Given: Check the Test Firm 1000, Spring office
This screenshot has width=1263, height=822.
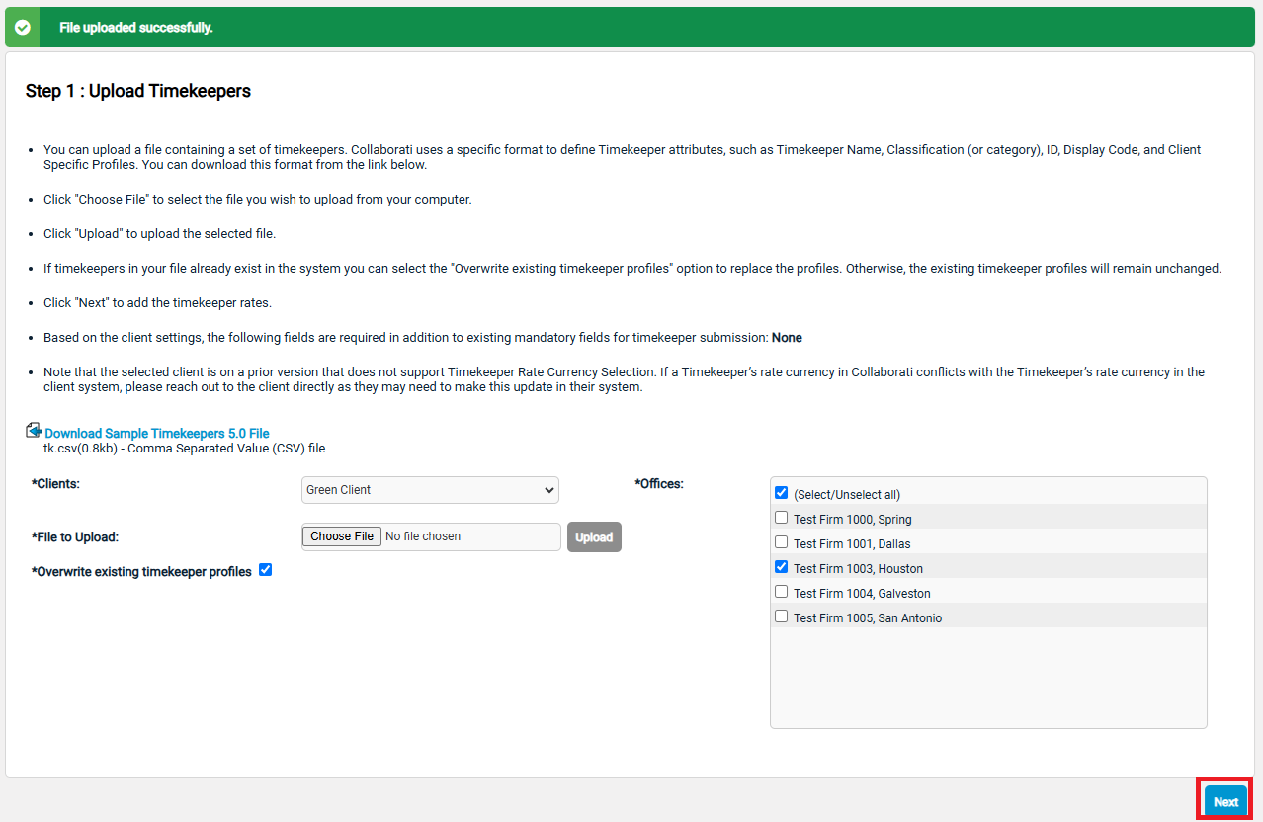Looking at the screenshot, I should [x=782, y=518].
